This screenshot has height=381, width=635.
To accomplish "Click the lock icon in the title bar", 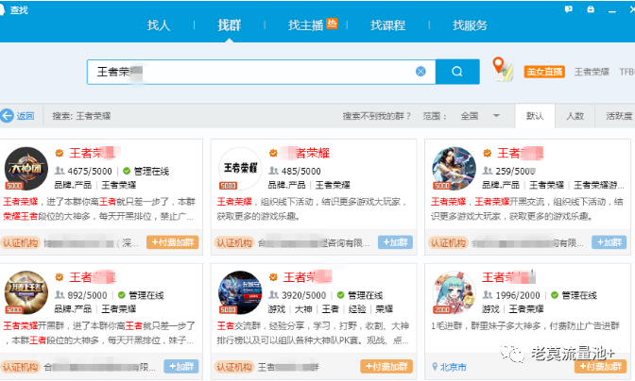I will click(x=591, y=9).
